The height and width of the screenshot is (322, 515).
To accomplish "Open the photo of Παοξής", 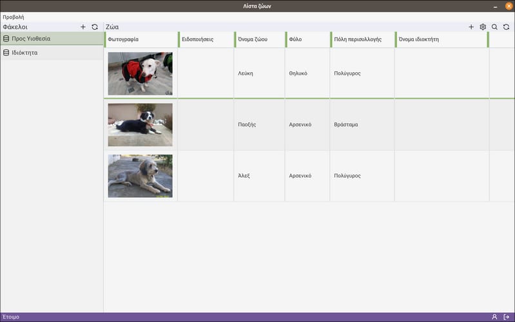I will point(141,125).
